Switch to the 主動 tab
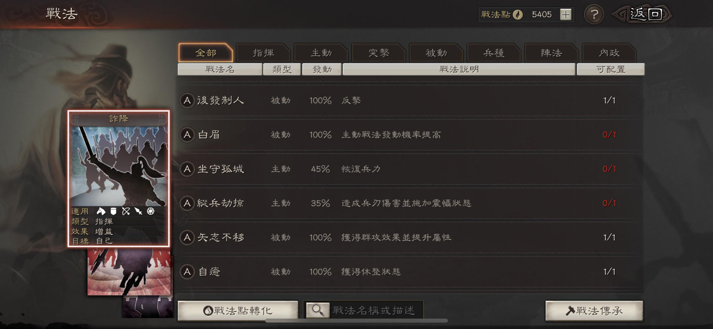The image size is (713, 329). tap(321, 53)
